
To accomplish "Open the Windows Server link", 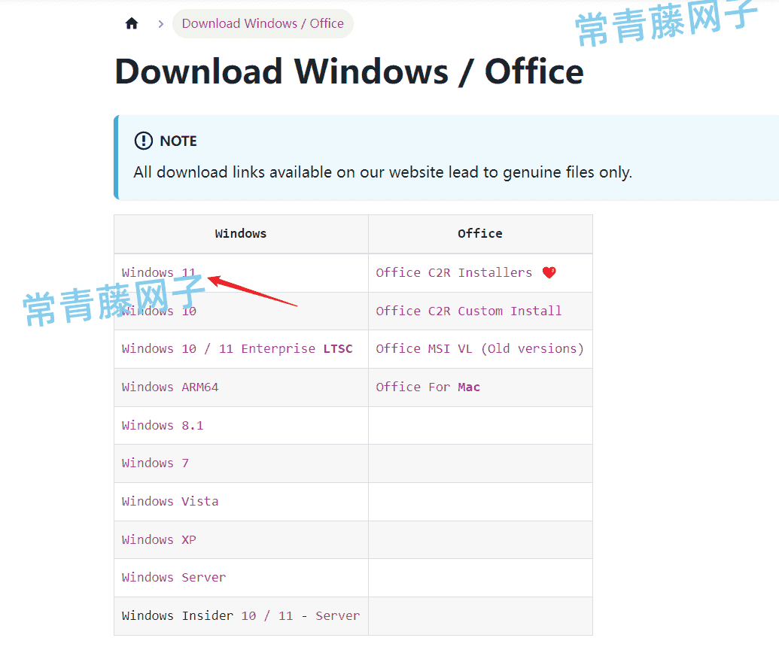I will (x=174, y=578).
